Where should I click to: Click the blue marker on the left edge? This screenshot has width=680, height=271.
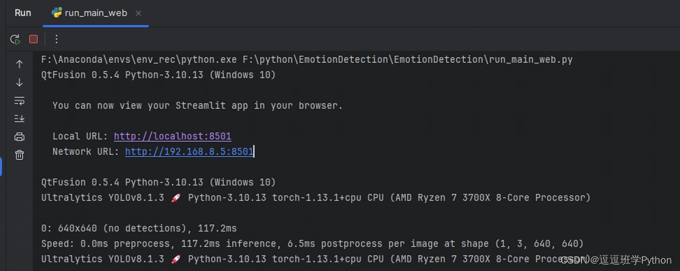[1, 166]
